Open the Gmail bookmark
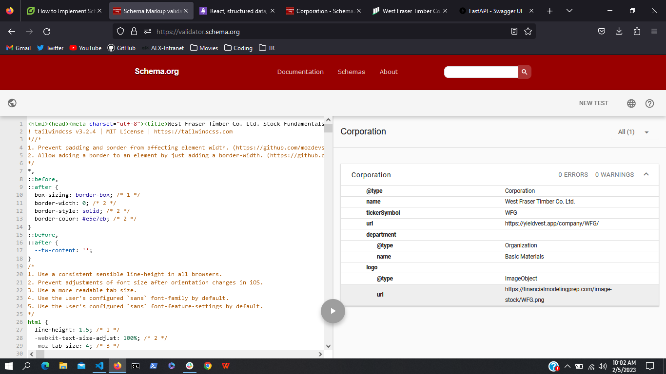The image size is (666, 374). 19,48
